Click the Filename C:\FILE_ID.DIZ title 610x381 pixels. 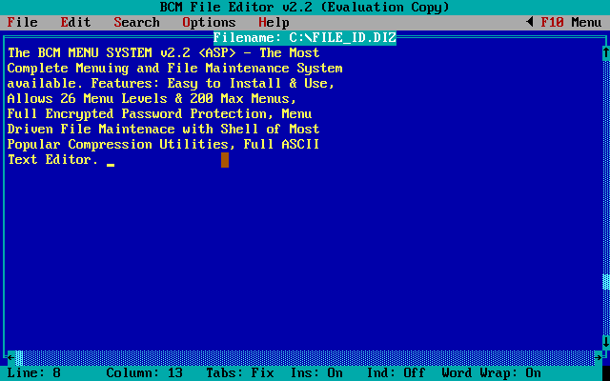(305, 38)
